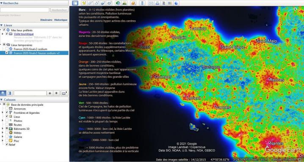304x162 pixels.
Task: Add a path from the toolbar
Action: click(x=97, y=3)
